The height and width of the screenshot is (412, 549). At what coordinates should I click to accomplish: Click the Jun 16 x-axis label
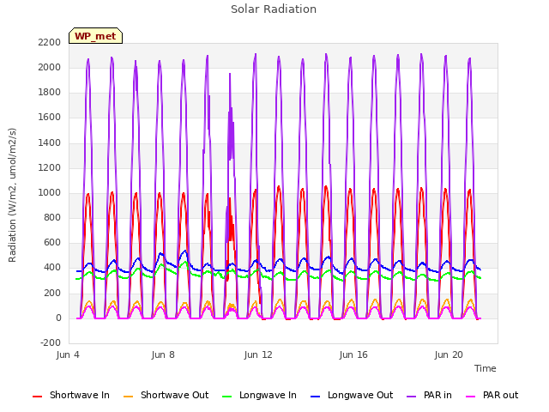click(353, 354)
